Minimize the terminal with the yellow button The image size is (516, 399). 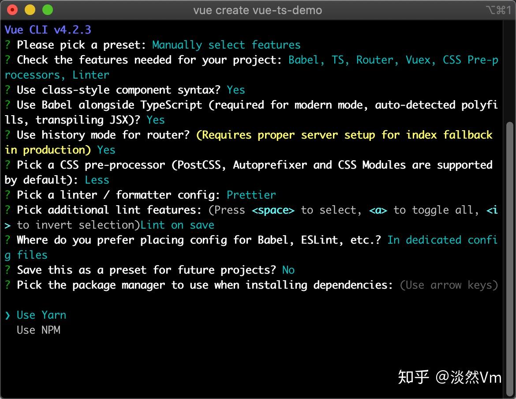coord(30,10)
